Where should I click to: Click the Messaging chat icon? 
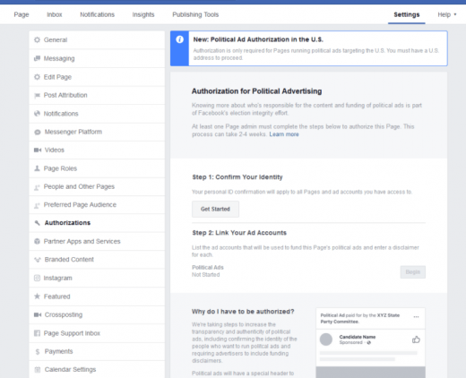click(x=37, y=58)
